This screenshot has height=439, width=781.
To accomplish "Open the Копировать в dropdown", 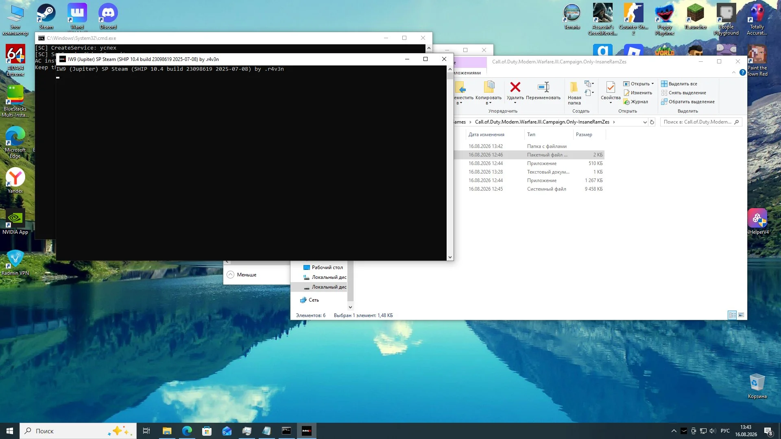I will click(x=488, y=100).
